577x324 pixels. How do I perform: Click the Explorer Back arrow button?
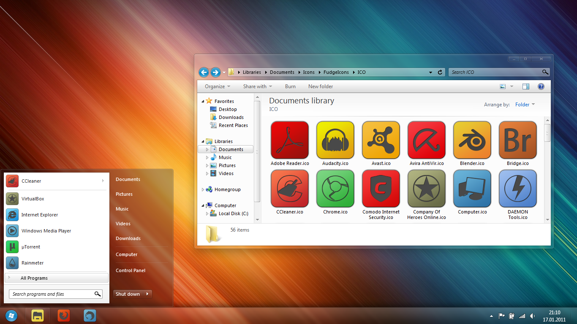204,72
